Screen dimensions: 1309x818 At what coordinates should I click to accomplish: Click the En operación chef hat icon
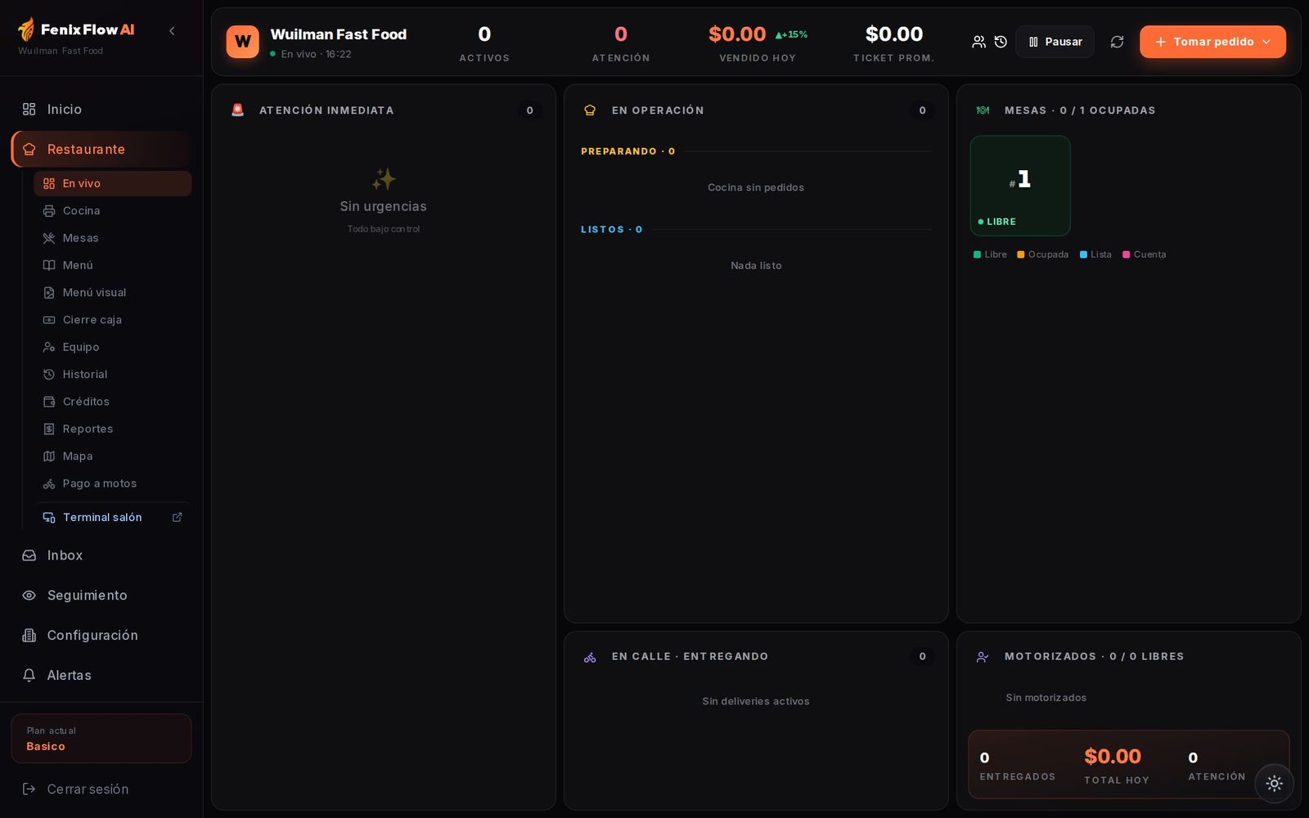point(590,110)
